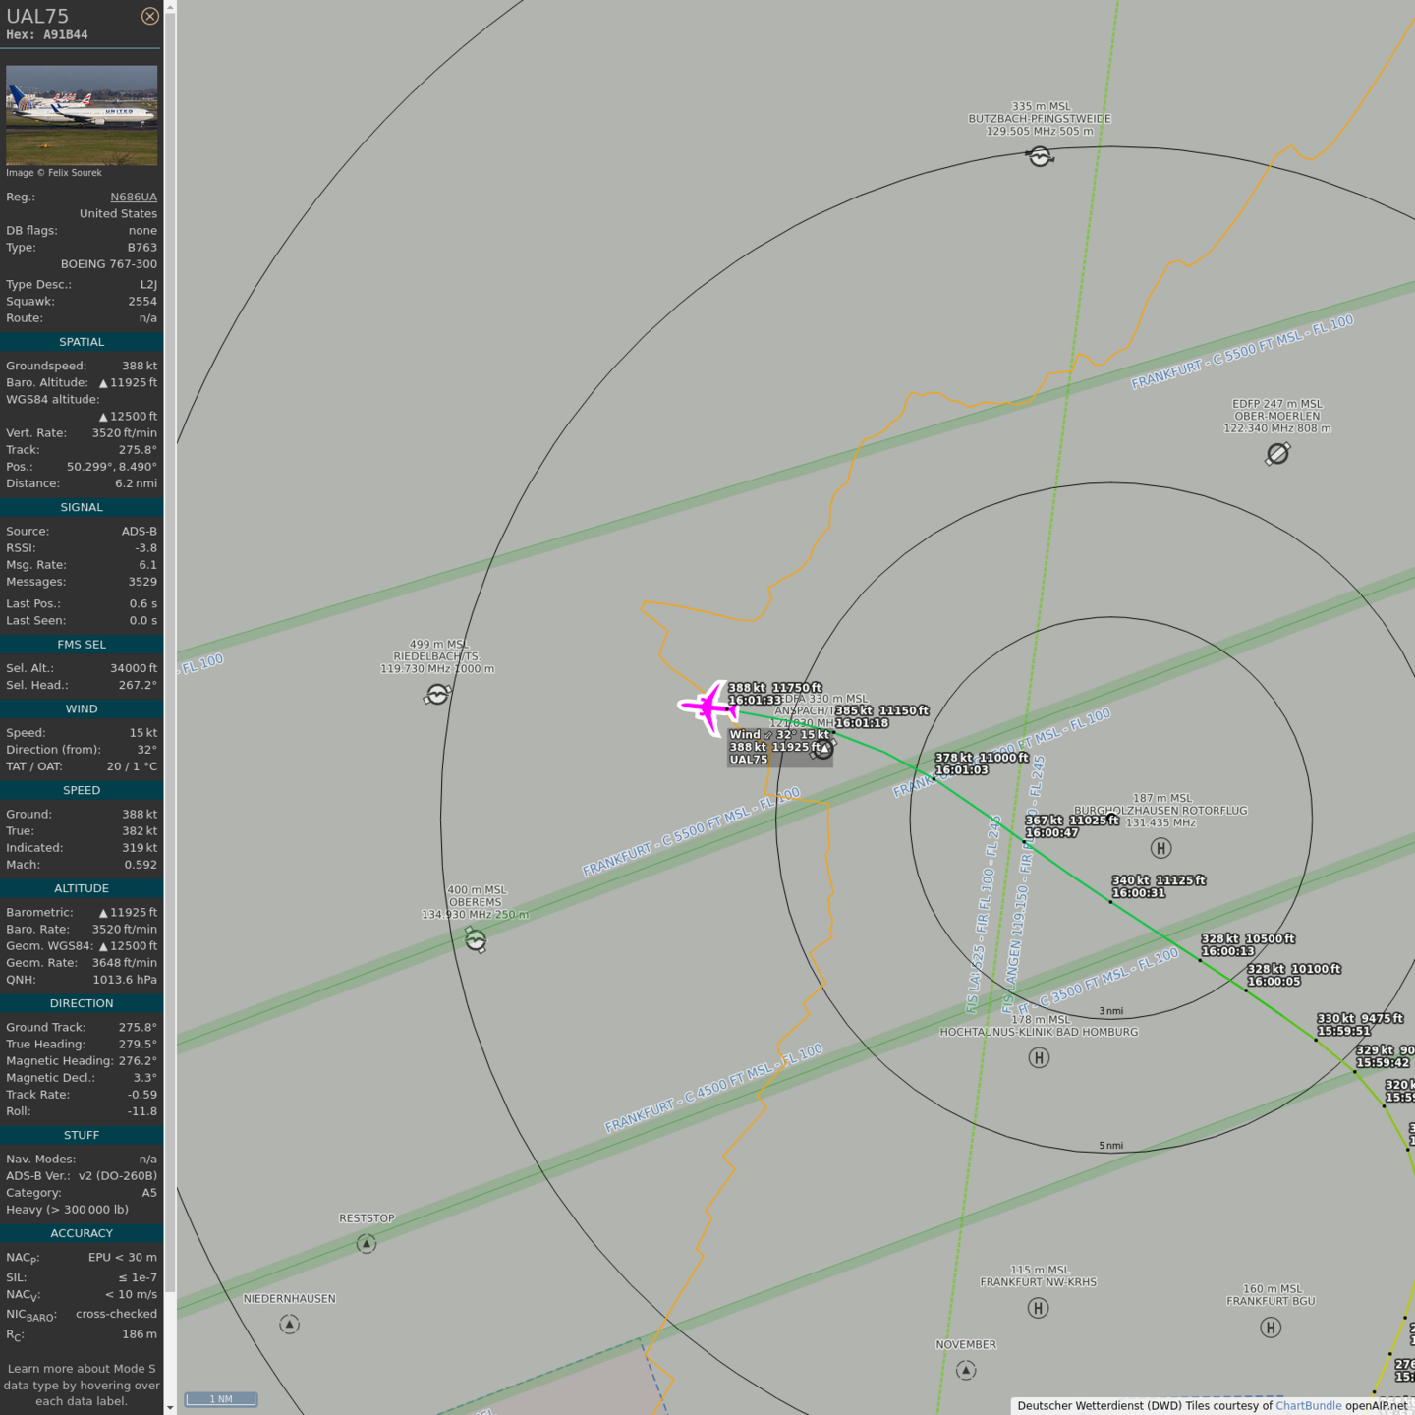Click the RESTSTOP reporting point icon
Image resolution: width=1415 pixels, height=1415 pixels.
(x=367, y=1244)
